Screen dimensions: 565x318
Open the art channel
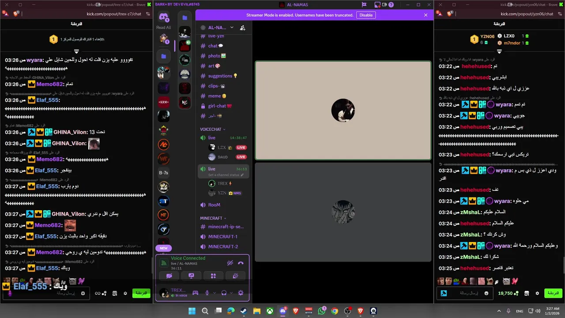pyautogui.click(x=223, y=66)
